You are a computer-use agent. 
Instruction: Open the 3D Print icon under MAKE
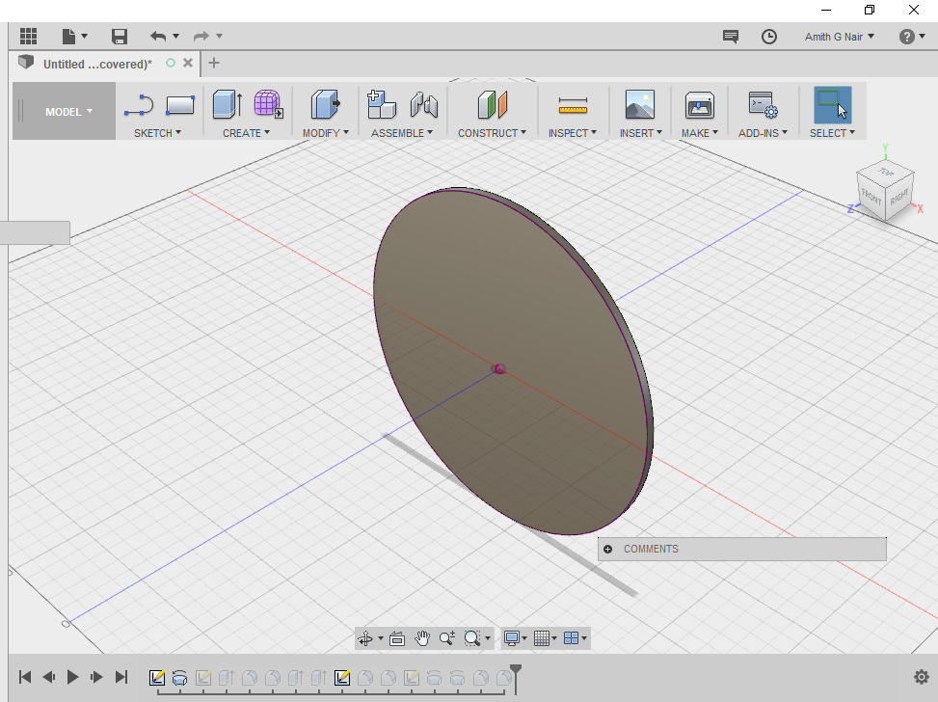point(699,105)
